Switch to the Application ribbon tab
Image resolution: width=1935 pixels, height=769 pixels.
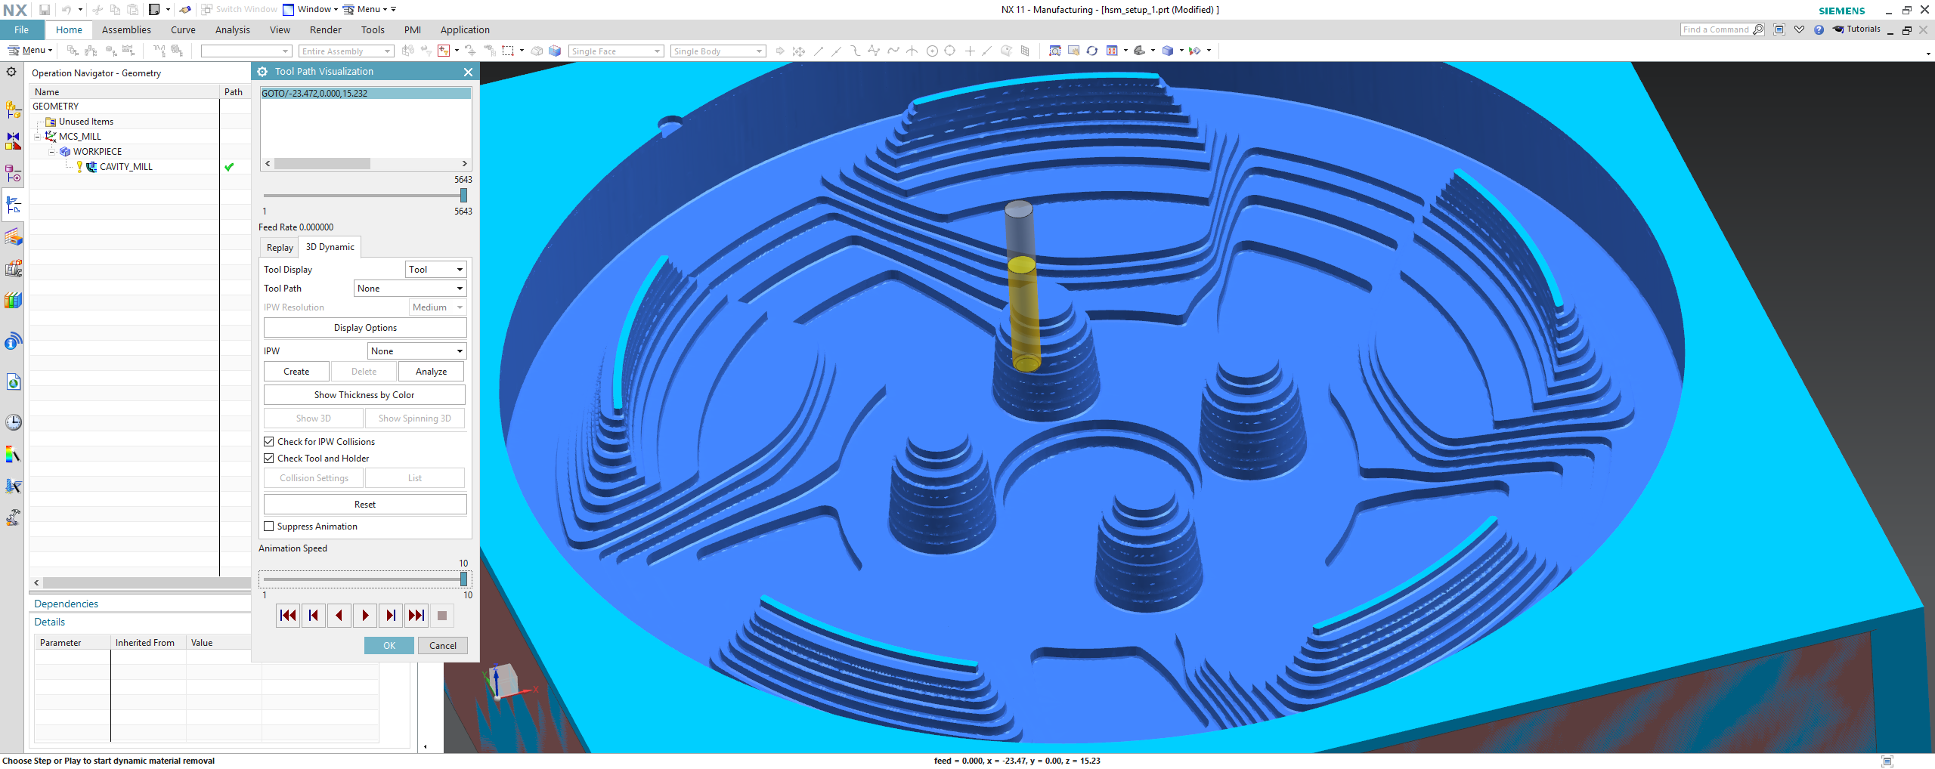(465, 29)
